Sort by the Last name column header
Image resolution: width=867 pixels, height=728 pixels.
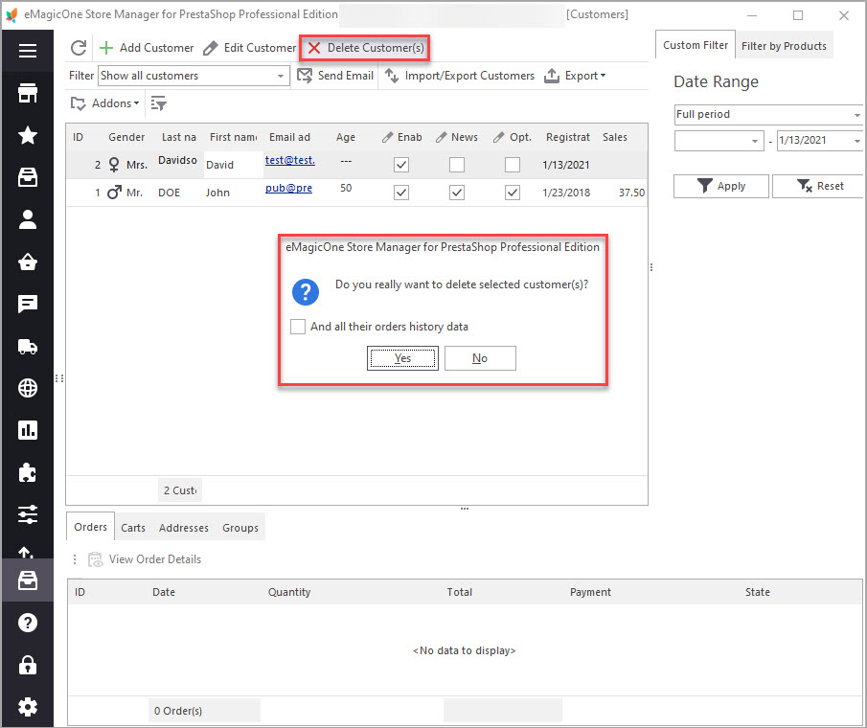(x=178, y=137)
